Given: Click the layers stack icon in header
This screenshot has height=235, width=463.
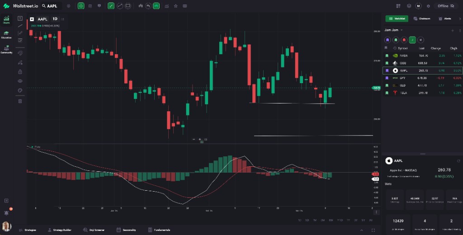Looking at the screenshot, I should coord(409,6).
